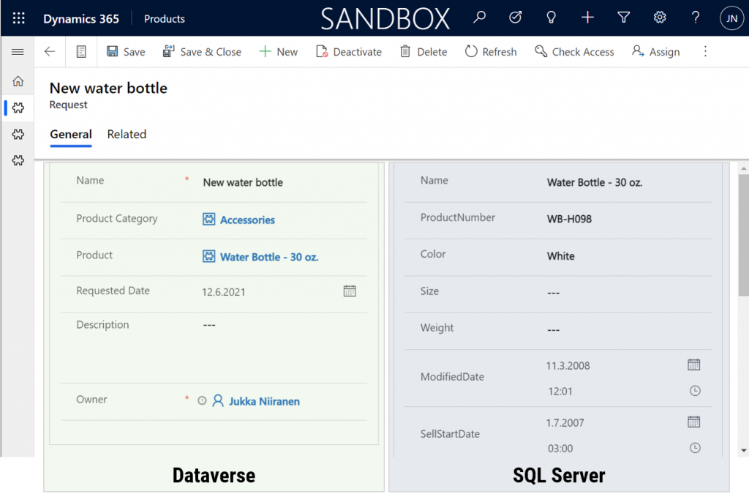
Task: Deactivate this record
Action: click(349, 52)
